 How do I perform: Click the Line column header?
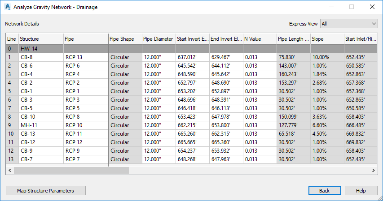coord(12,39)
